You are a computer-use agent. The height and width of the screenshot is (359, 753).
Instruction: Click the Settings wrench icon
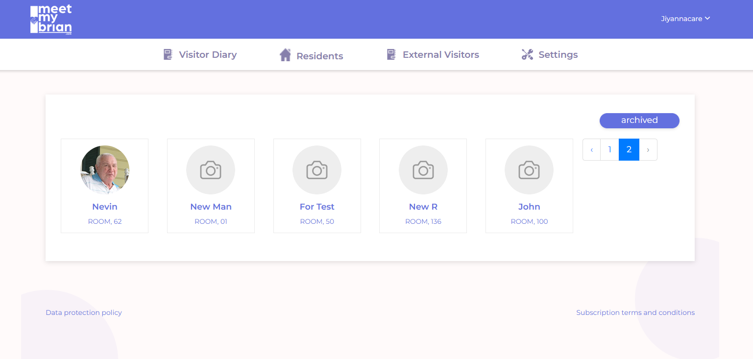[x=527, y=54]
